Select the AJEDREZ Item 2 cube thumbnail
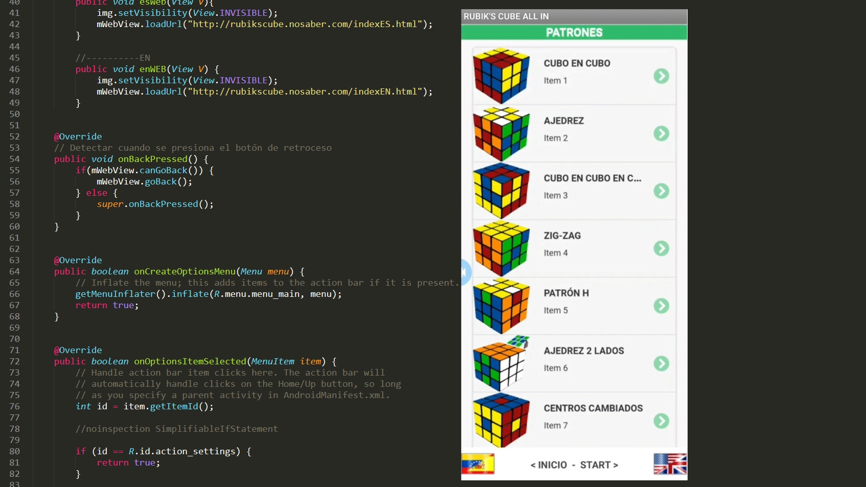Viewport: 866px width, 487px height. point(501,134)
